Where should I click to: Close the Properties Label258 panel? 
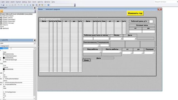(34, 40)
